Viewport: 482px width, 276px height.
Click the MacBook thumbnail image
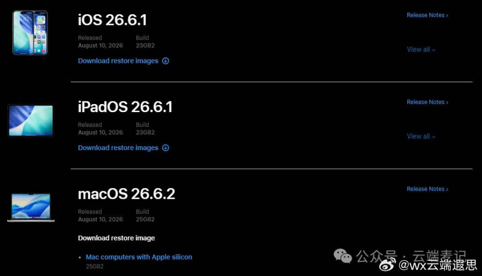(31, 207)
